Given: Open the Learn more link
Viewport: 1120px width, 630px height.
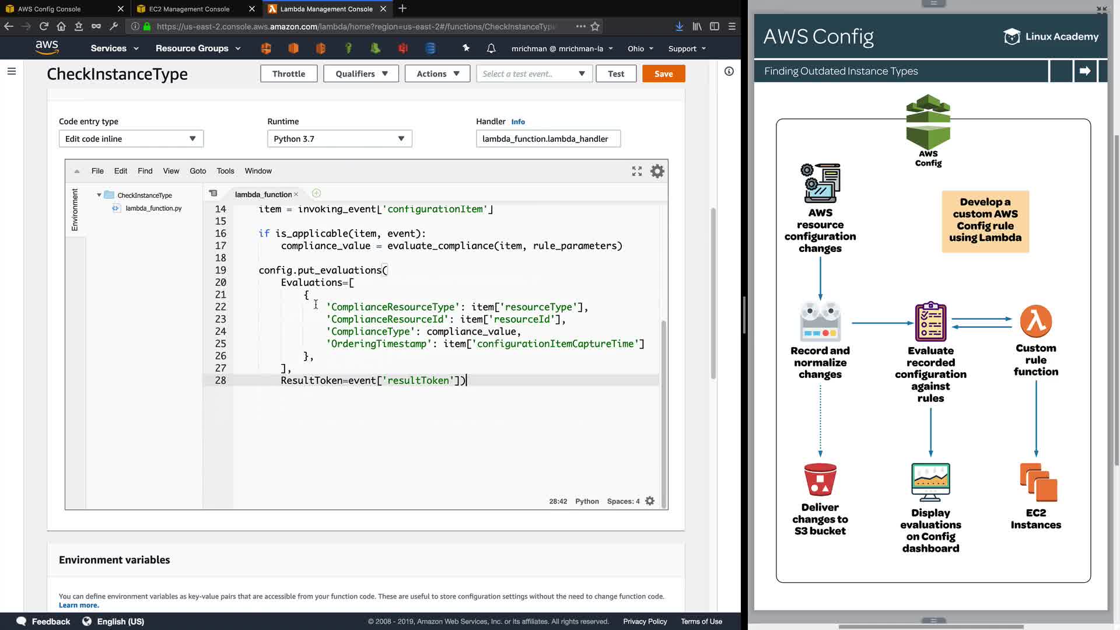Looking at the screenshot, I should (79, 605).
